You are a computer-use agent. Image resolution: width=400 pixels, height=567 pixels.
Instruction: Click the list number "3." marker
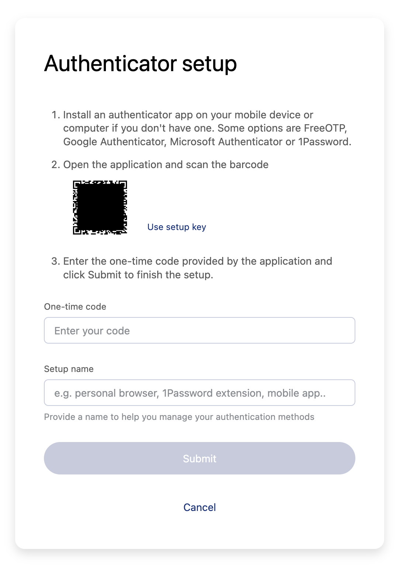point(56,261)
